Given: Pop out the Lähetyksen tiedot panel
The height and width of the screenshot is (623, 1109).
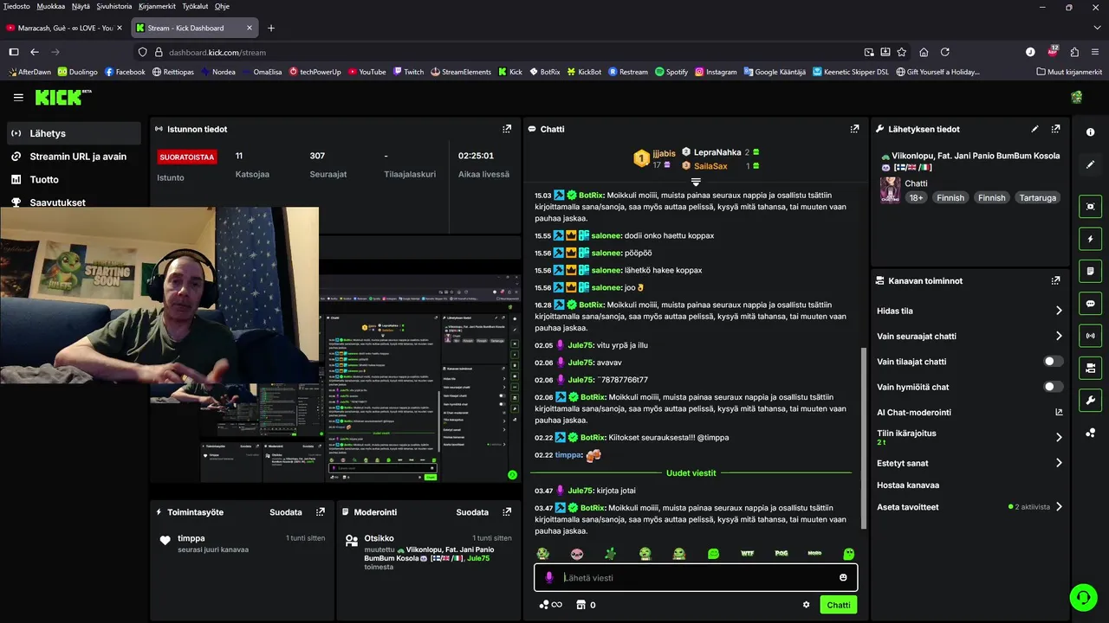Looking at the screenshot, I should click(x=1055, y=129).
